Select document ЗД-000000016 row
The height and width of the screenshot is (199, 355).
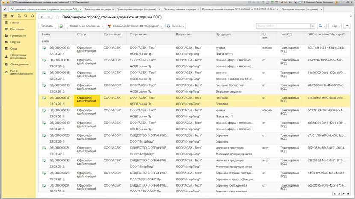[x=194, y=88]
